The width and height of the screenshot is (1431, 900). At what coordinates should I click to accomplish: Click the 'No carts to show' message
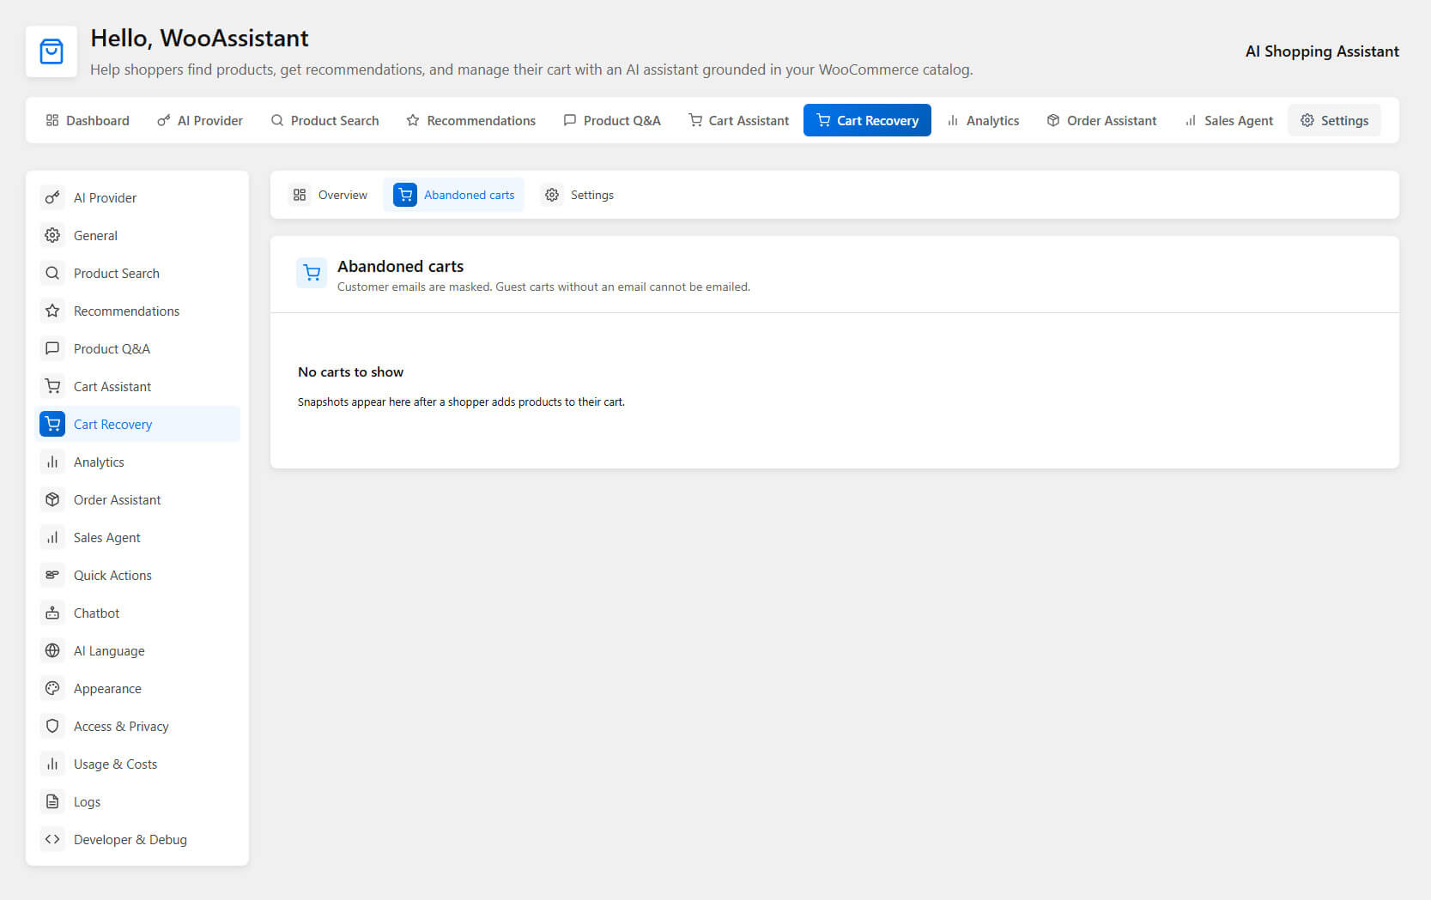[x=350, y=372]
